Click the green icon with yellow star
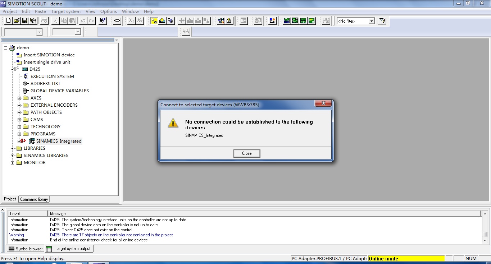491x264 pixels. tap(312, 21)
